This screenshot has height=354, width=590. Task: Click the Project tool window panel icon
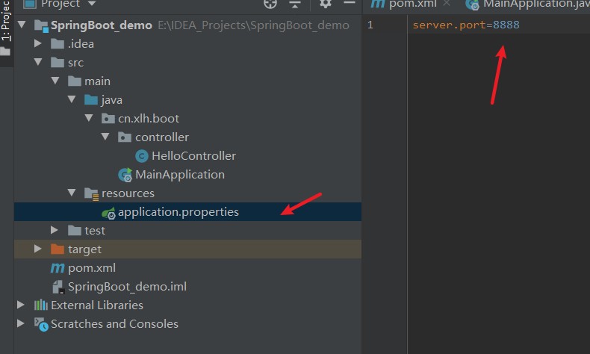click(x=30, y=4)
